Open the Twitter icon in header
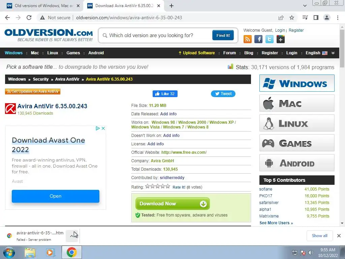This screenshot has width=345, height=259. coord(270,39)
